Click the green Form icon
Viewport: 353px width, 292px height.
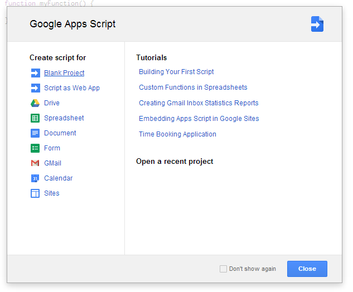35,148
